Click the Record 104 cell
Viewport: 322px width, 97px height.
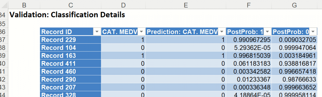(x=71, y=48)
